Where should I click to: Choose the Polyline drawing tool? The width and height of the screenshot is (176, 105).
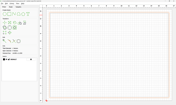point(14,14)
